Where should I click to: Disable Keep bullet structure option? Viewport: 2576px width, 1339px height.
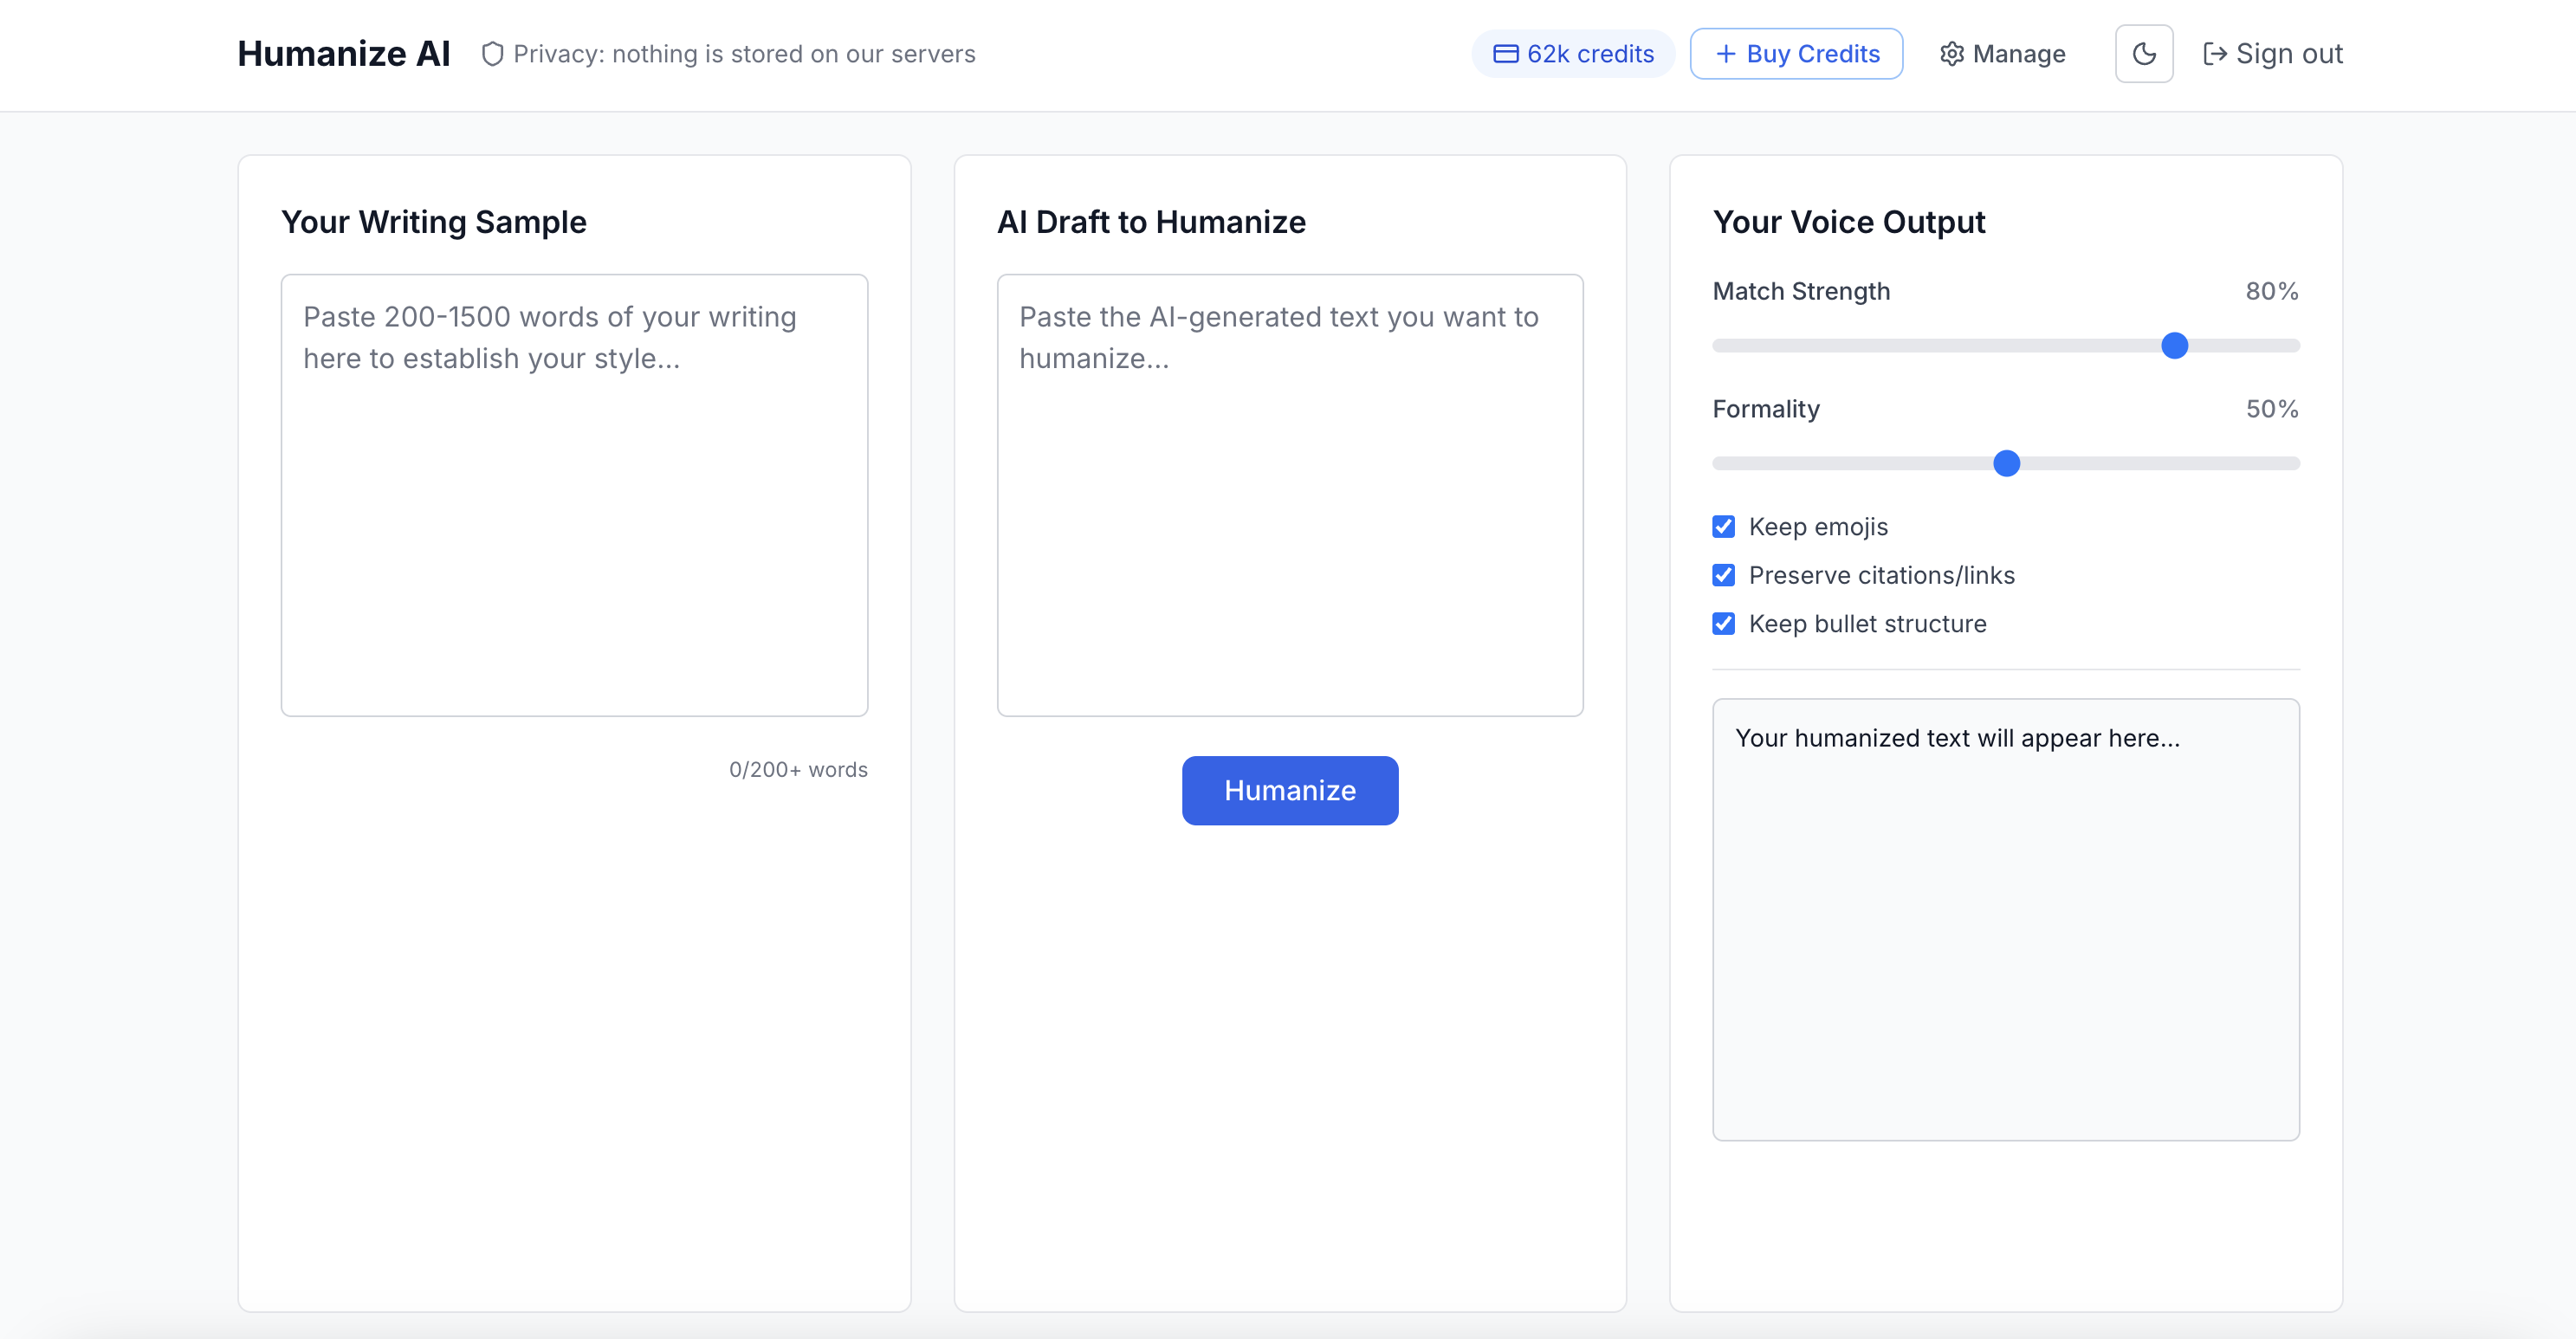pos(1723,624)
